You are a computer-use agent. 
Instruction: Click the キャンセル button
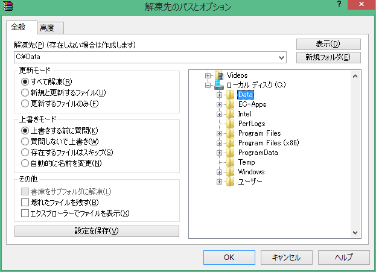click(286, 258)
